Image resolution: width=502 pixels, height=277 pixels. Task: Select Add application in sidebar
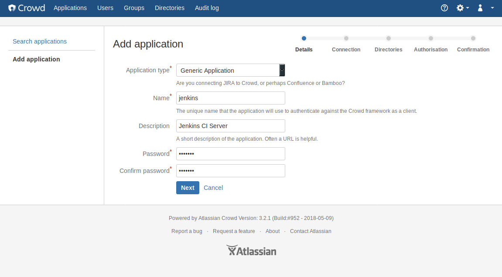pyautogui.click(x=36, y=59)
